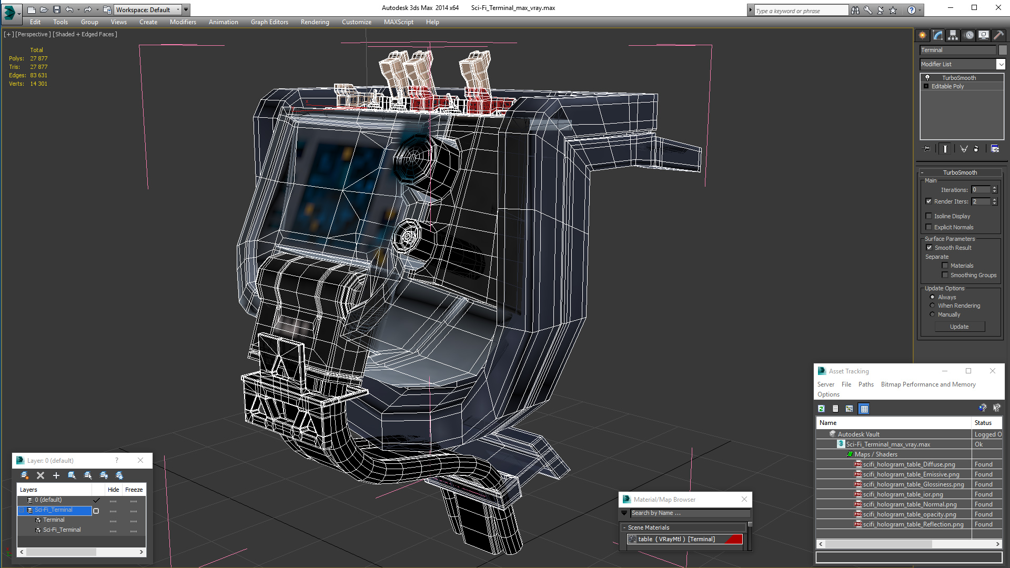This screenshot has height=568, width=1010.
Task: Open the Utilities hammer panel tab
Action: pyautogui.click(x=998, y=35)
